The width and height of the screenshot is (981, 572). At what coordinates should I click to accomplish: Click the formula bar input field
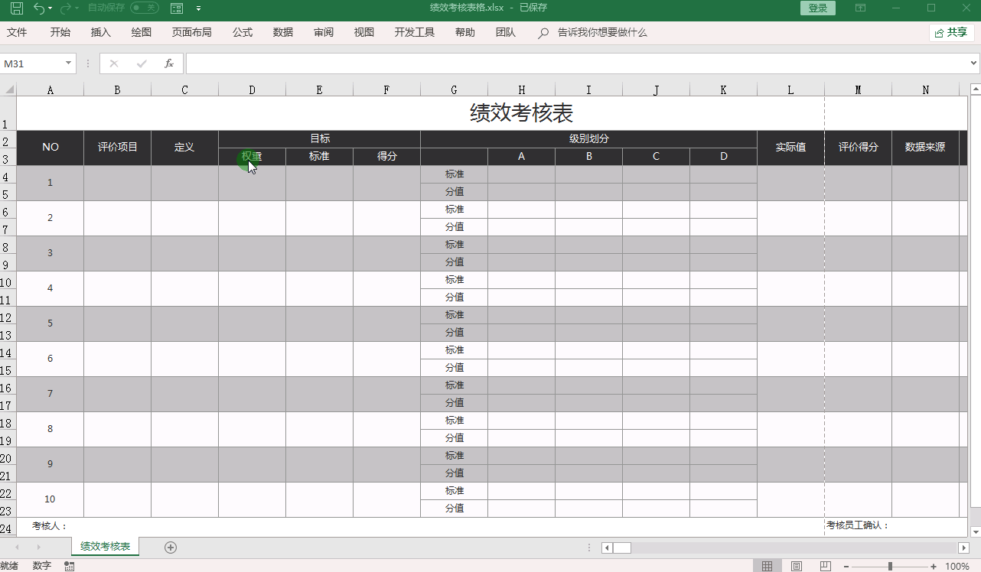pos(577,63)
